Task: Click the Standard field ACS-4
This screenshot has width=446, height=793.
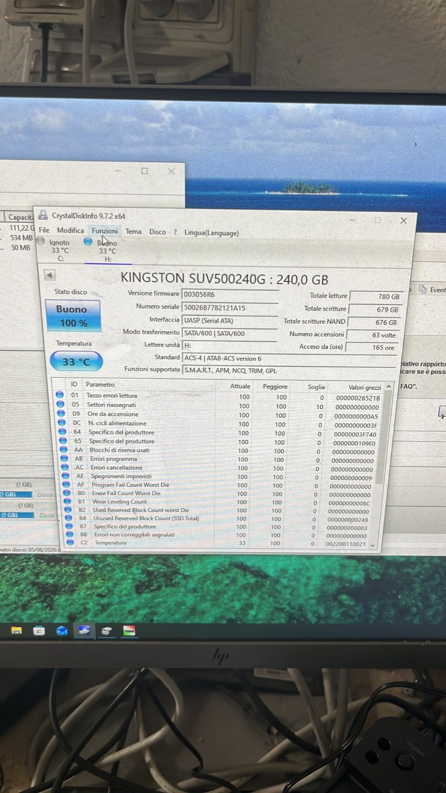Action: pyautogui.click(x=289, y=358)
